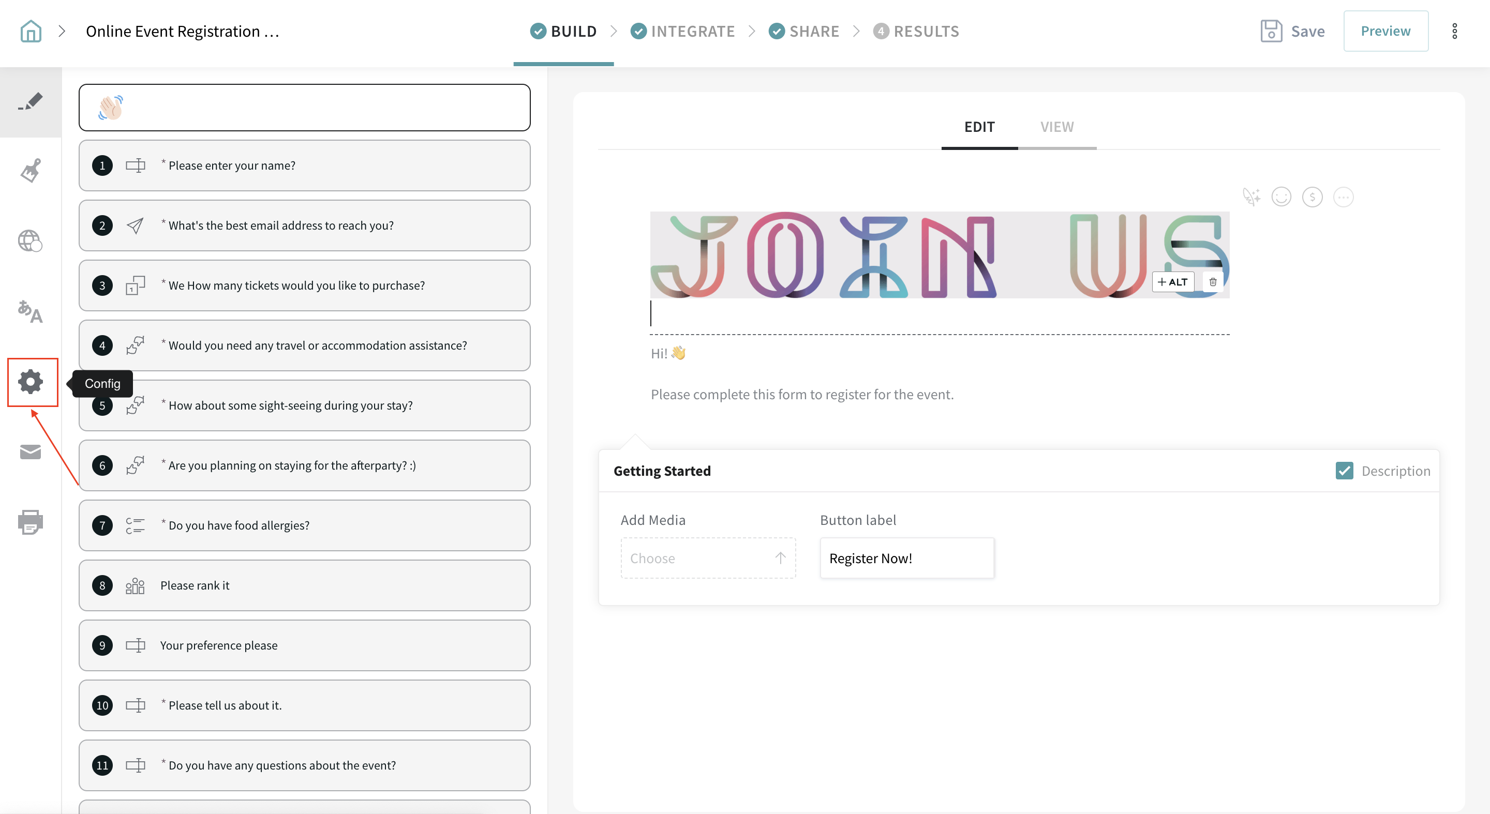
Task: Open the three-dot more options menu
Action: (1454, 31)
